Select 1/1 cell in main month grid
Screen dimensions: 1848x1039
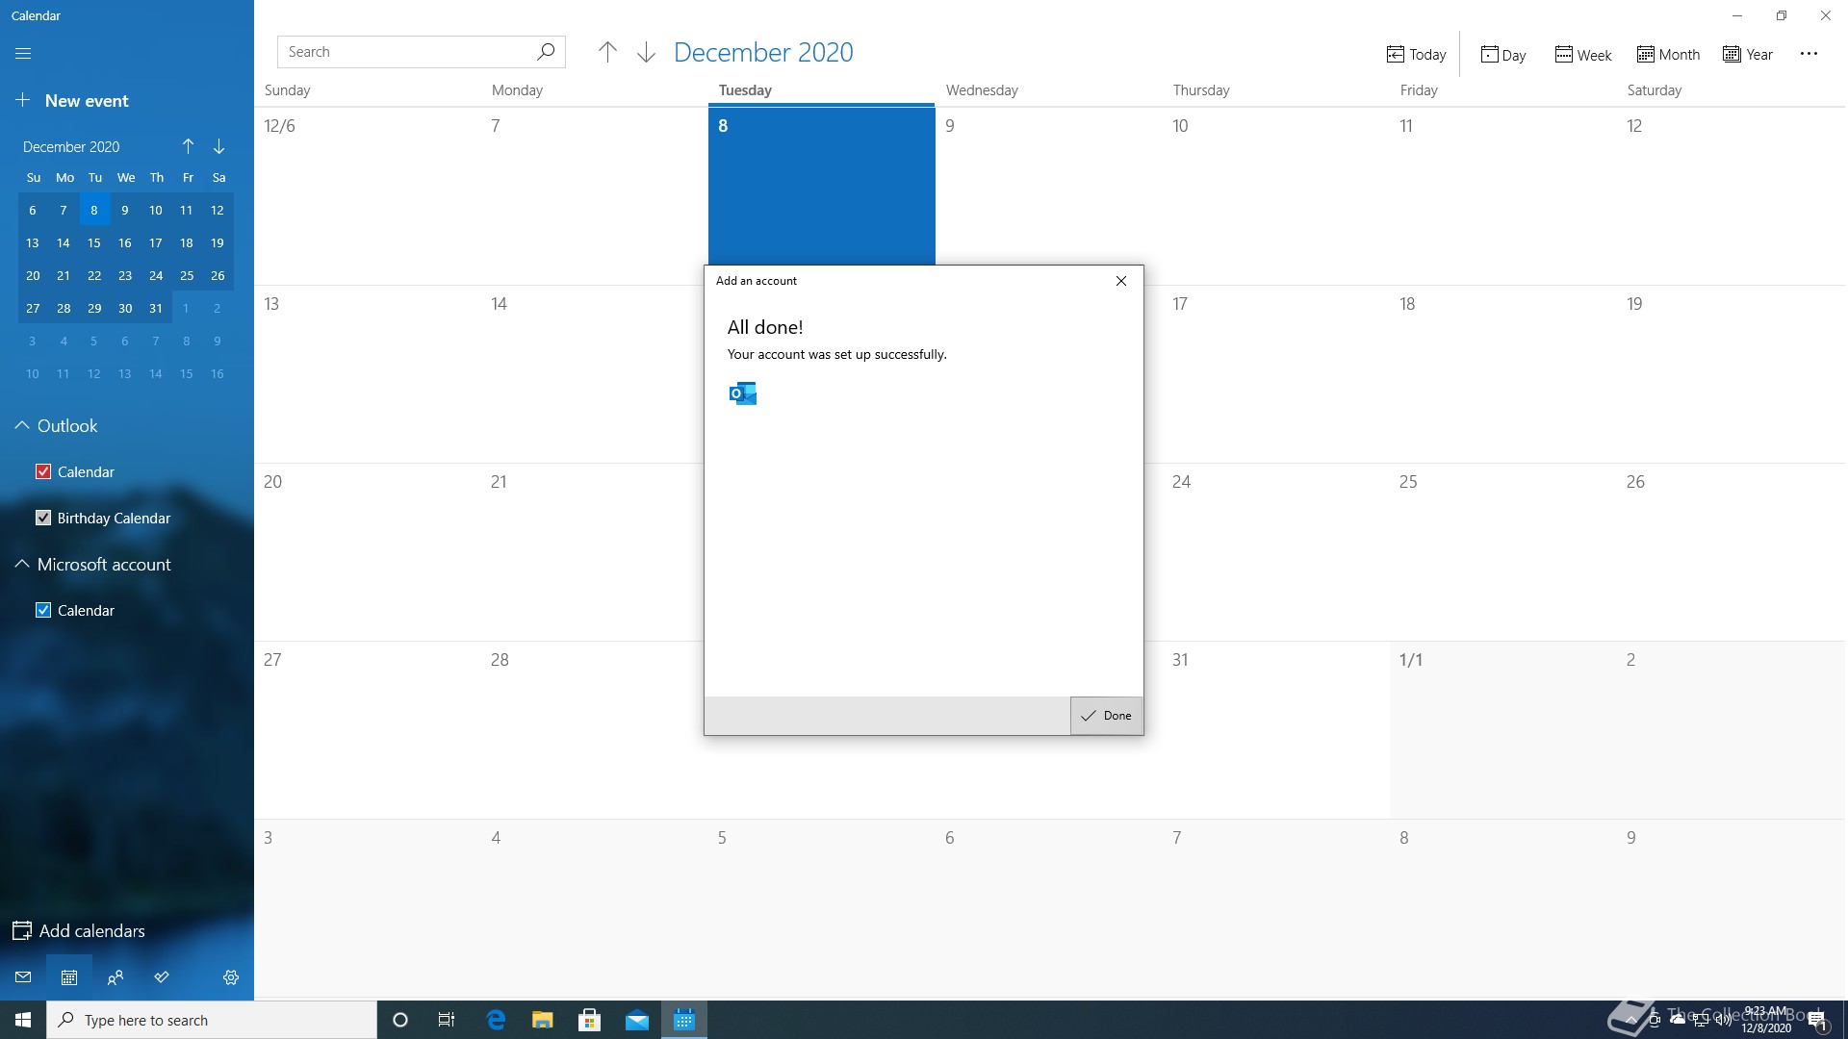pyautogui.click(x=1502, y=730)
